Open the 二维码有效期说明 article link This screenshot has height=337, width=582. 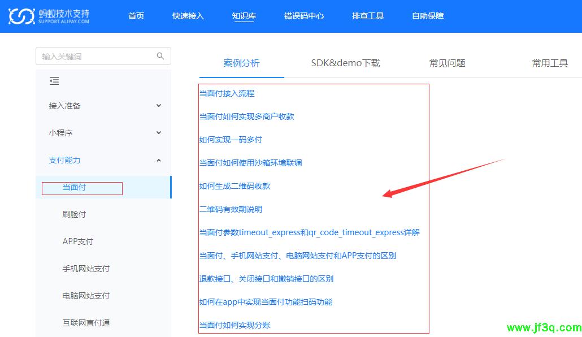tap(231, 209)
